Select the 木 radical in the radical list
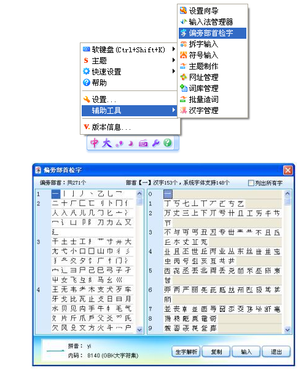The image size is (301, 374). click(92, 290)
